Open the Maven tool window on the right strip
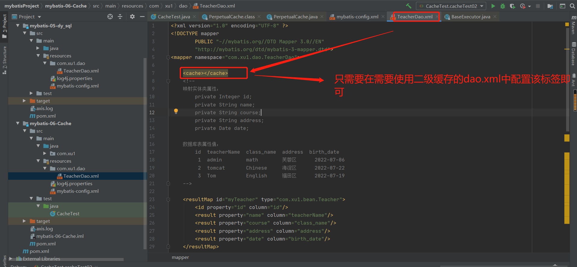Image resolution: width=577 pixels, height=267 pixels. coord(573,25)
